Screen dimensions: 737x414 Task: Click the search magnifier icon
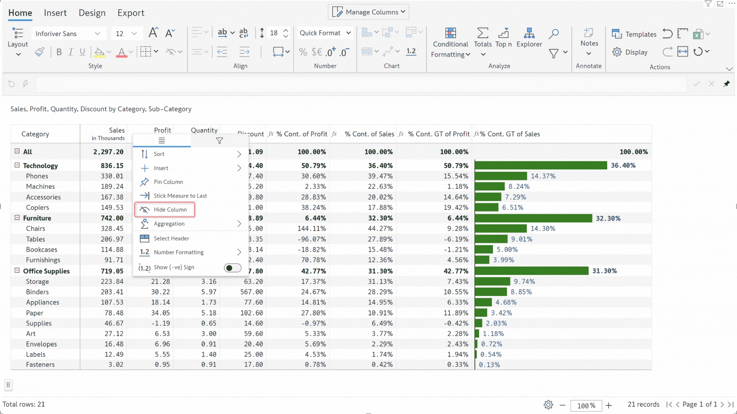554,34
